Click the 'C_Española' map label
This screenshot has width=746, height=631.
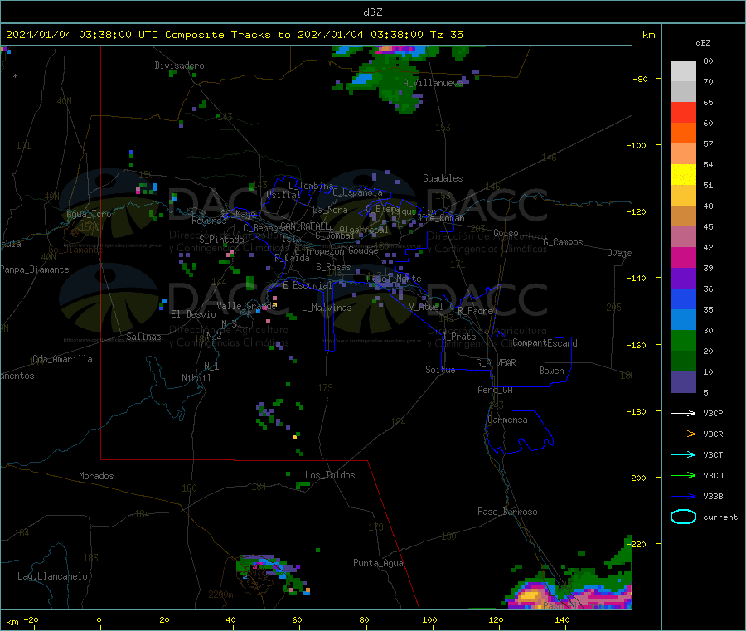click(x=357, y=192)
